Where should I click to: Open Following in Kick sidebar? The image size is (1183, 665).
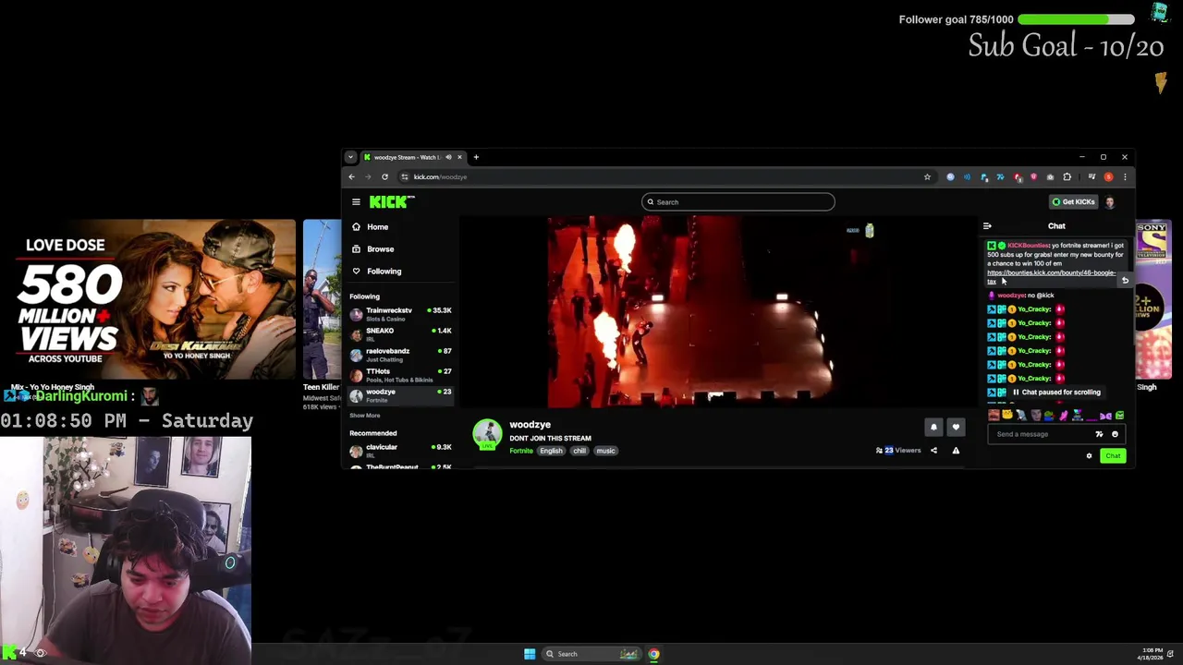click(x=376, y=272)
